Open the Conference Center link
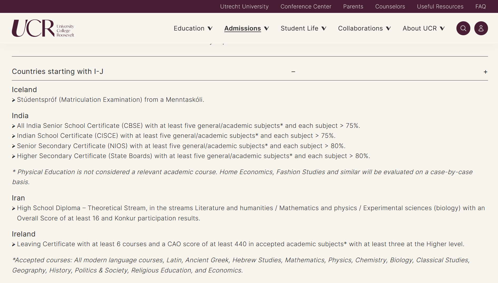The image size is (498, 283). [x=306, y=7]
